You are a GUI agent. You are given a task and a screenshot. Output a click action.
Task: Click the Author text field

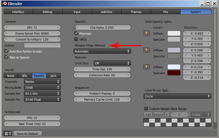[x=42, y=45]
